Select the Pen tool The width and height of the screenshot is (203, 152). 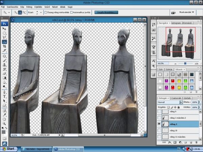[x=4, y=92]
